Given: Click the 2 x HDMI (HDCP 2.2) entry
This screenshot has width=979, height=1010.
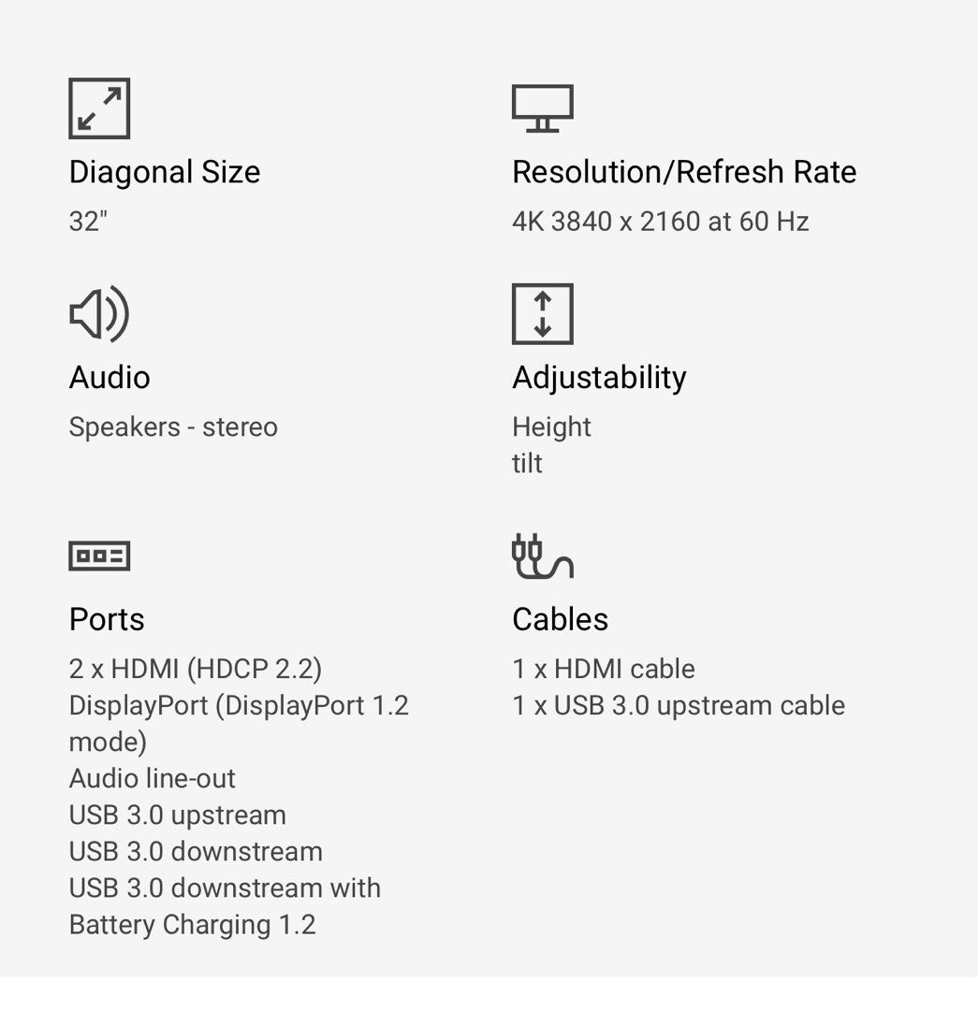Looking at the screenshot, I should coord(196,670).
